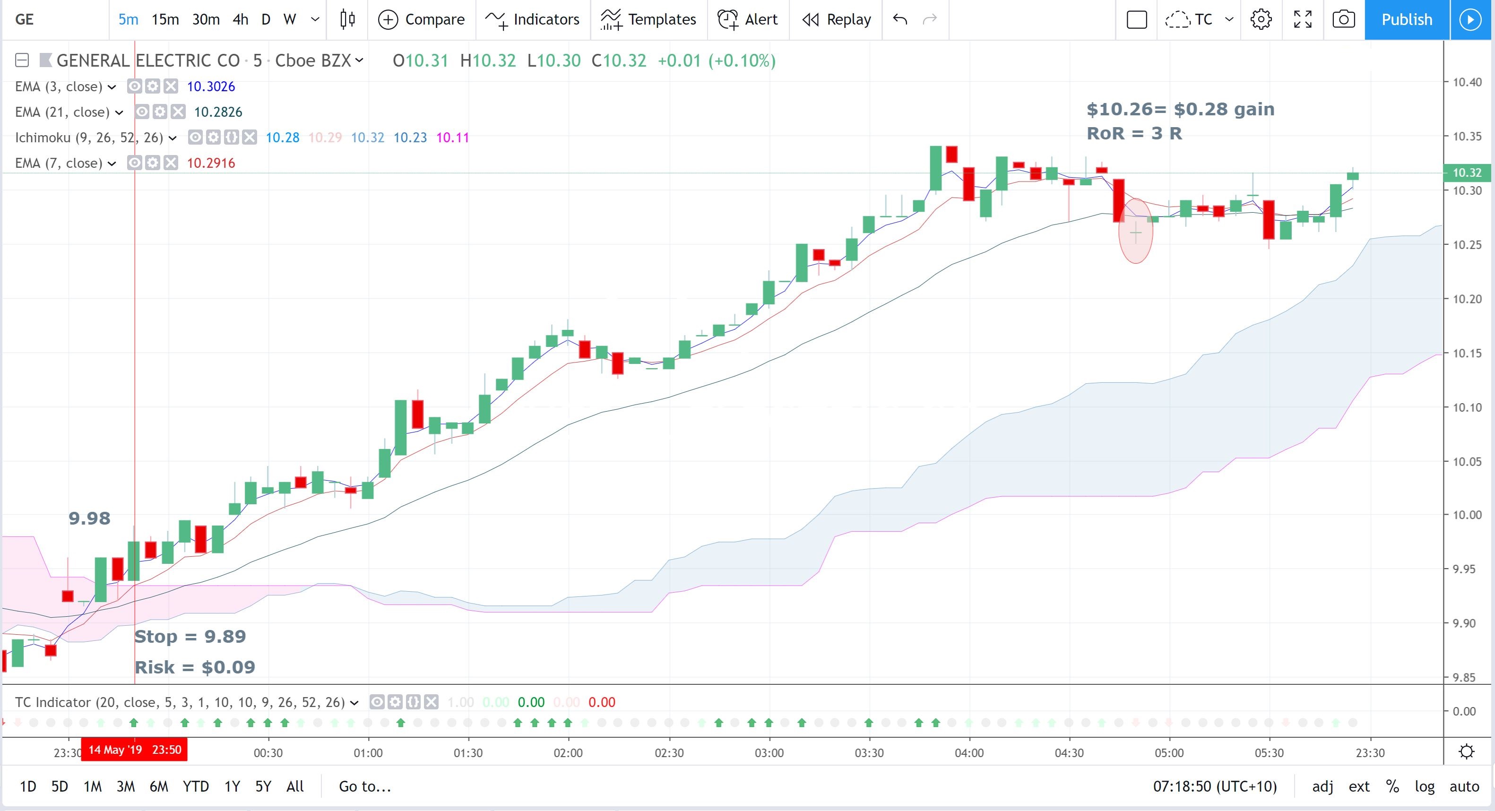
Task: Take a chart snapshot with camera icon
Action: point(1344,19)
